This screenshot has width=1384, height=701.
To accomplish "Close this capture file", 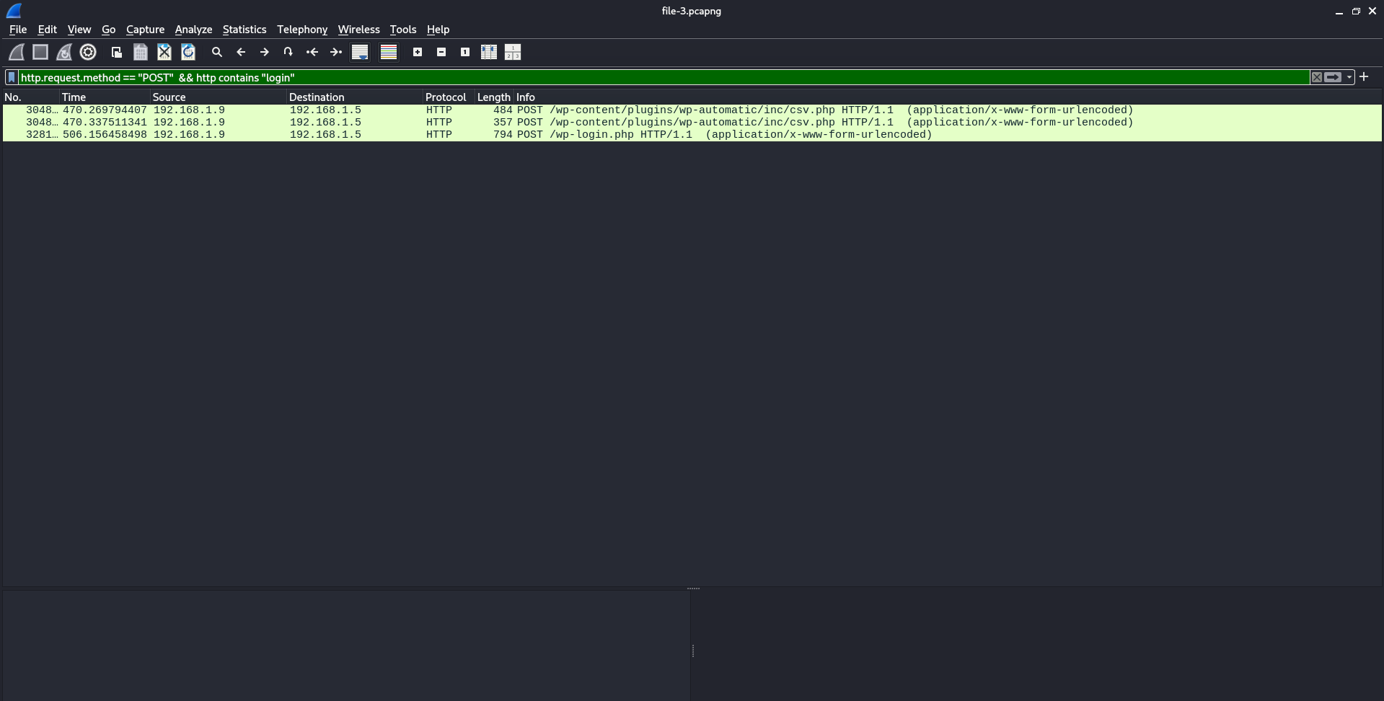I will [x=164, y=52].
